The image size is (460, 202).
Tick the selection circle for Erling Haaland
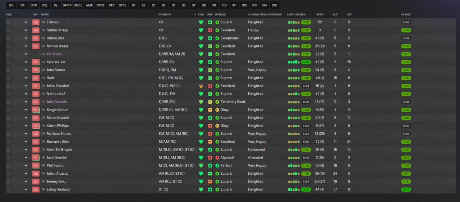coord(8,189)
